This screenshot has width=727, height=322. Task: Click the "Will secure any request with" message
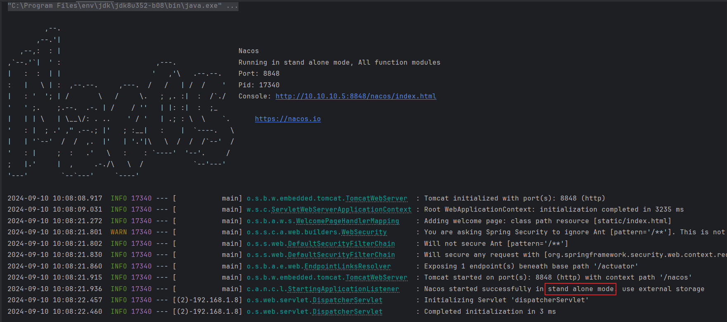click(x=575, y=255)
